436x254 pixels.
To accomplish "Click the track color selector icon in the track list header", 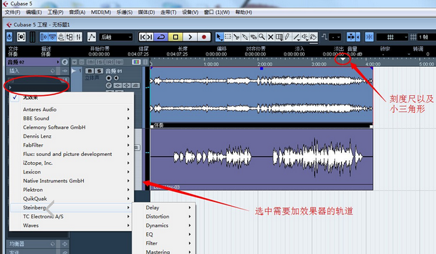I will click(x=136, y=62).
